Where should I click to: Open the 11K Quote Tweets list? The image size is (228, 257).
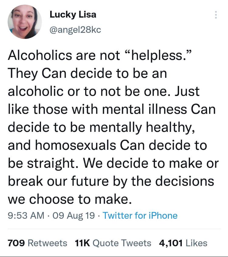113,243
